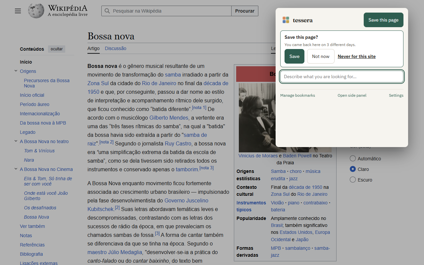Open Manage bookmarks in tessera

pyautogui.click(x=297, y=95)
